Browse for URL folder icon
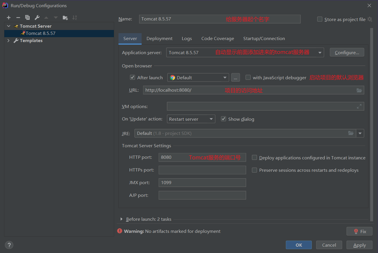This screenshot has height=253, width=378. 359,90
